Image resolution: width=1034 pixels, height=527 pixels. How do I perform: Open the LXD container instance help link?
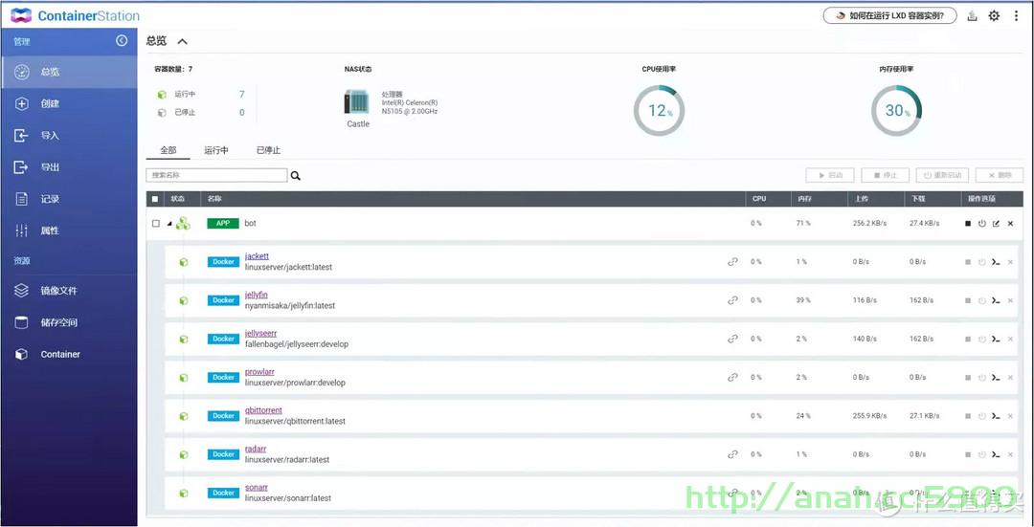point(889,16)
